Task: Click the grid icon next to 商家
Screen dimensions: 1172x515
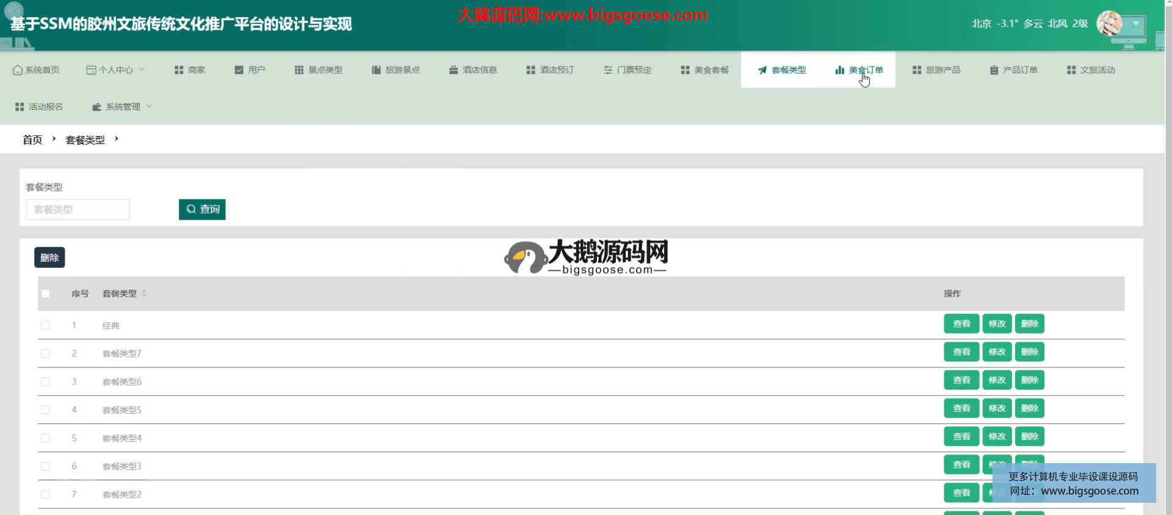Action: [179, 70]
